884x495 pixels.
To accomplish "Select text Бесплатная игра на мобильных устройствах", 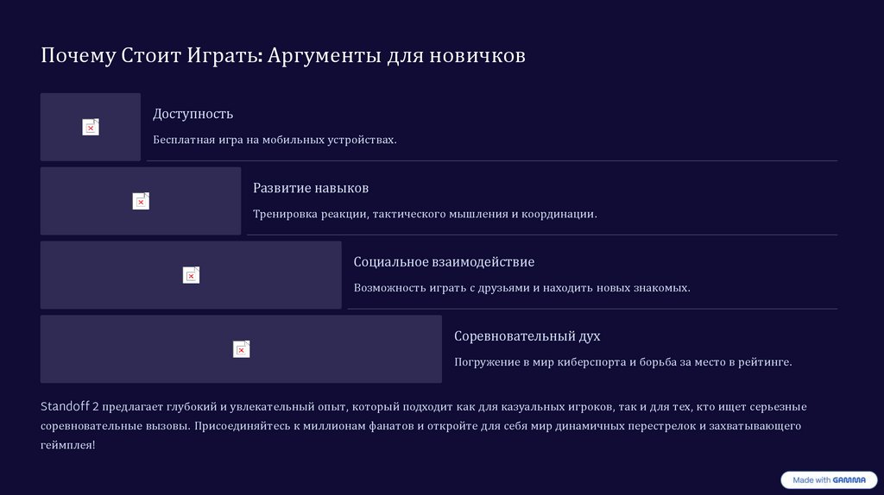I will pyautogui.click(x=275, y=140).
